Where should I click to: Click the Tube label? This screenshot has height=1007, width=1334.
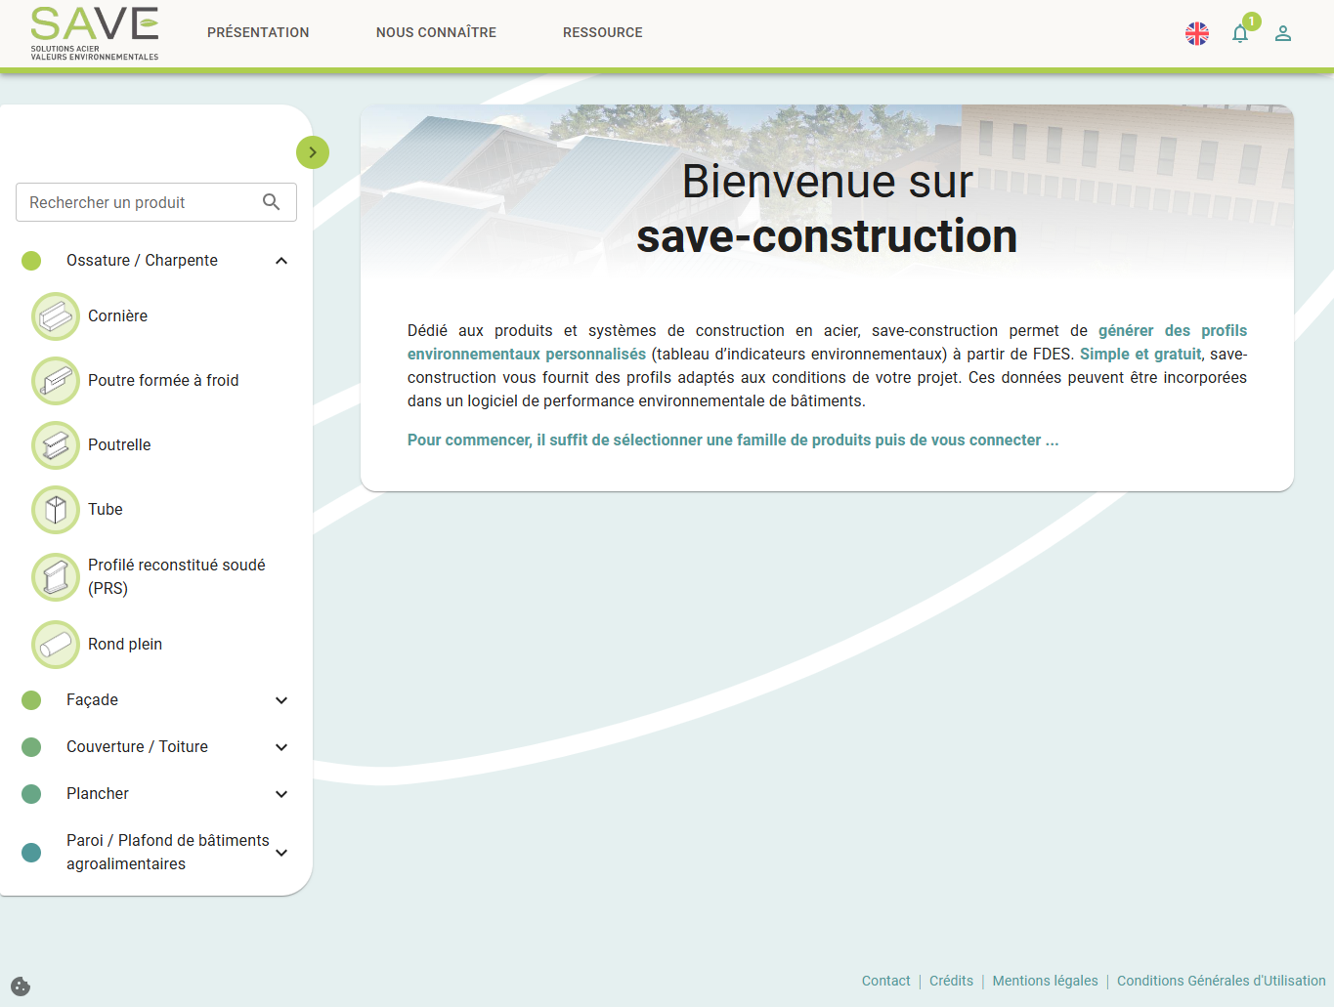coord(105,510)
